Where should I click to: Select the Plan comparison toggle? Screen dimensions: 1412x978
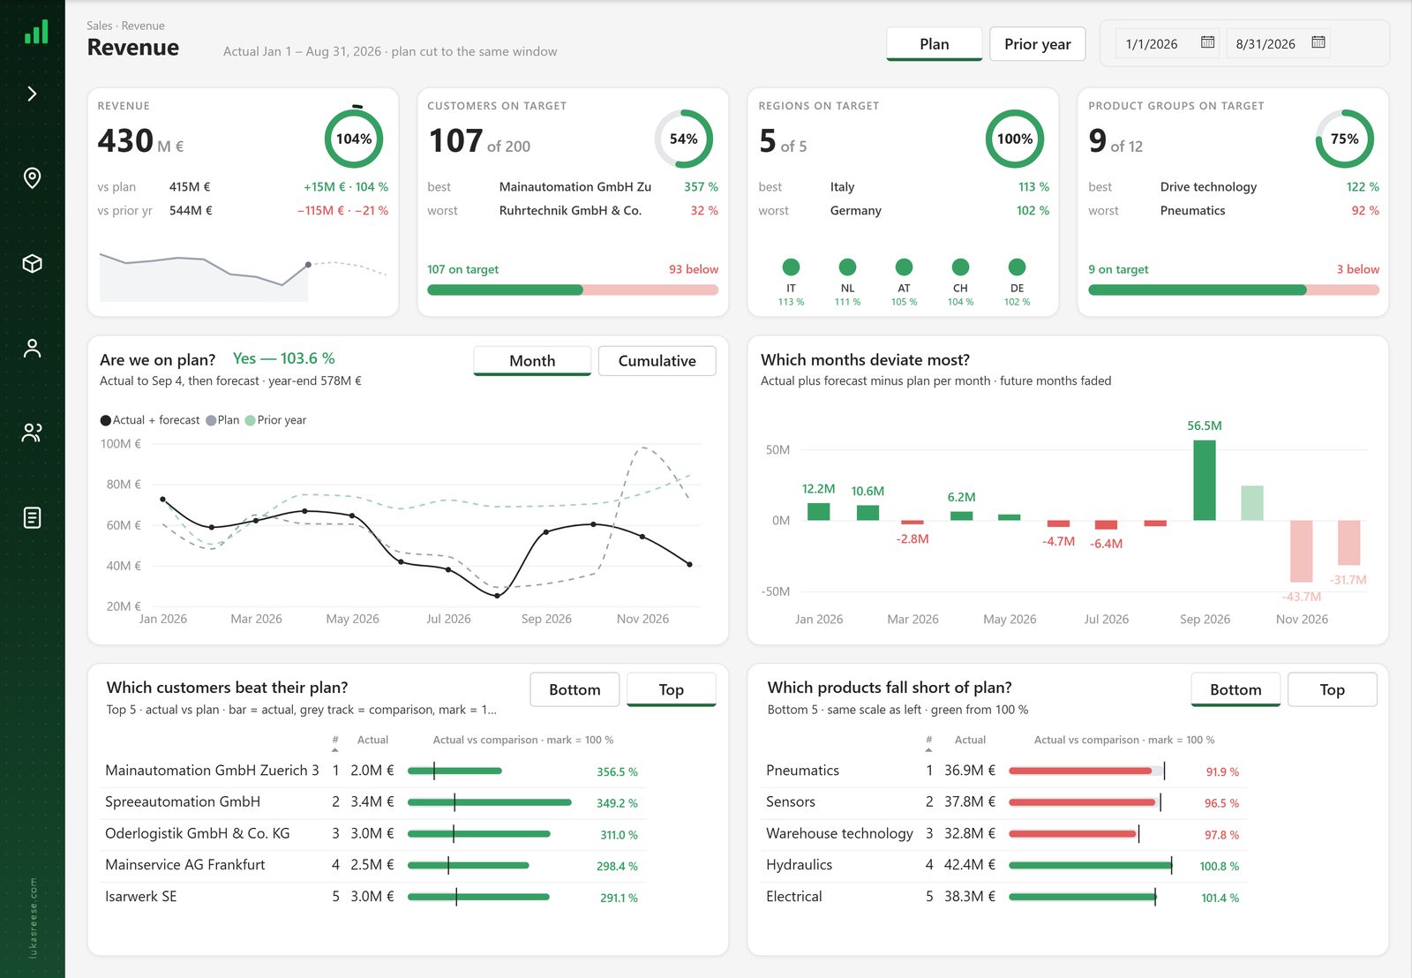tap(935, 44)
